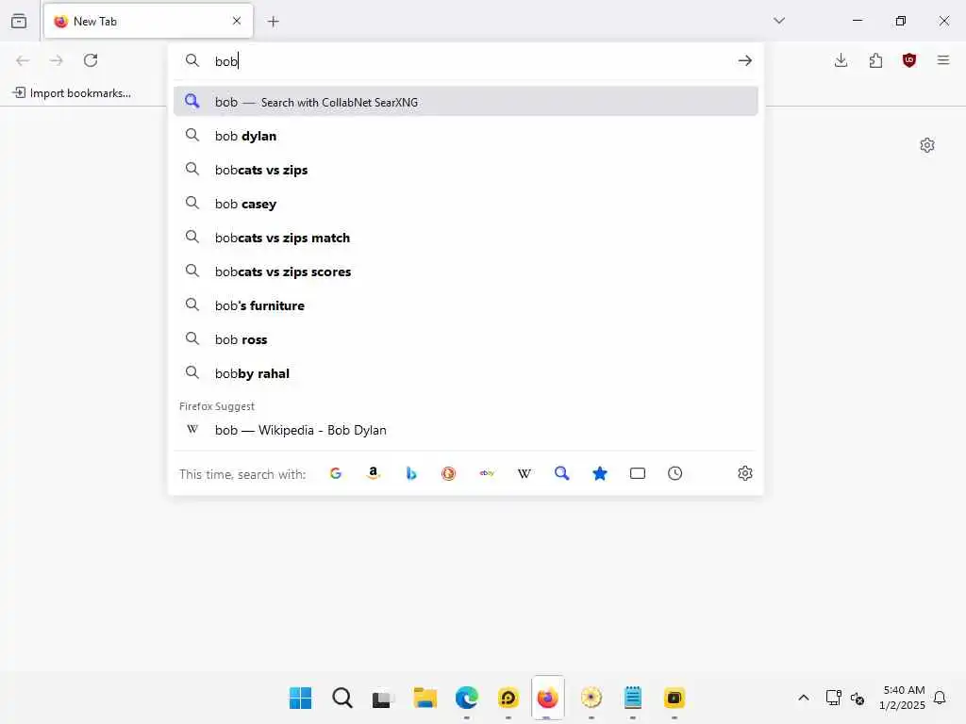
Task: Search this time with Google
Action: pyautogui.click(x=336, y=473)
